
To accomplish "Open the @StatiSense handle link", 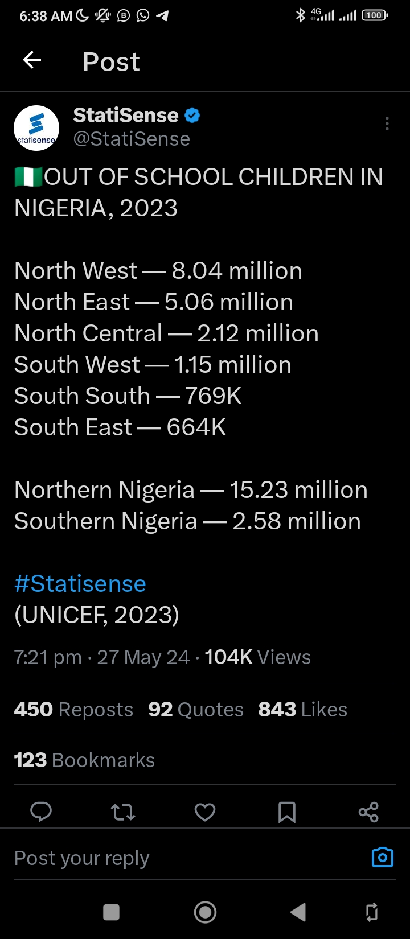I will coord(132,139).
